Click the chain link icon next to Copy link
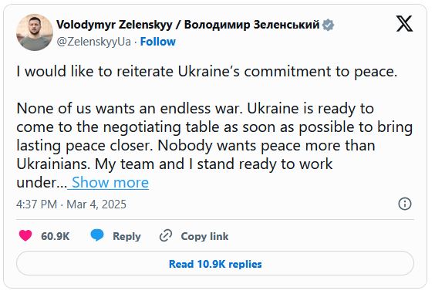 pyautogui.click(x=166, y=235)
